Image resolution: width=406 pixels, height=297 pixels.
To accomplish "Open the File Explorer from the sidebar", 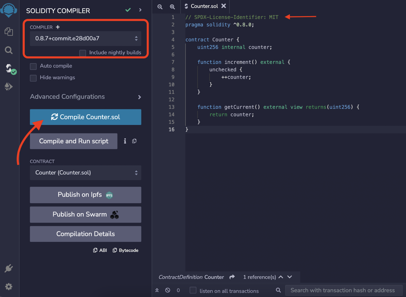I will [x=9, y=31].
